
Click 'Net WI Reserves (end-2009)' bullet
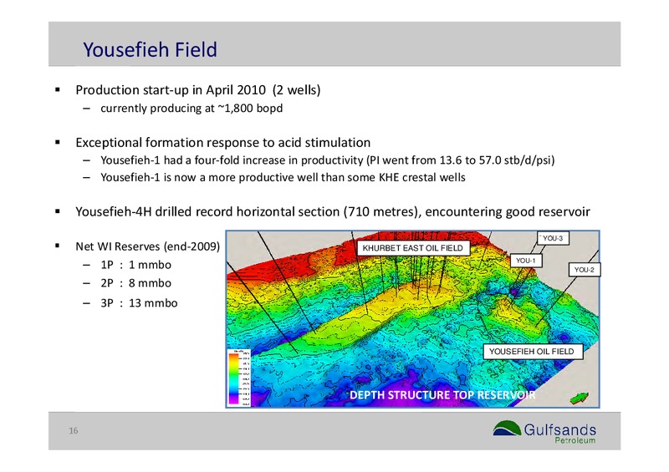tap(148, 246)
